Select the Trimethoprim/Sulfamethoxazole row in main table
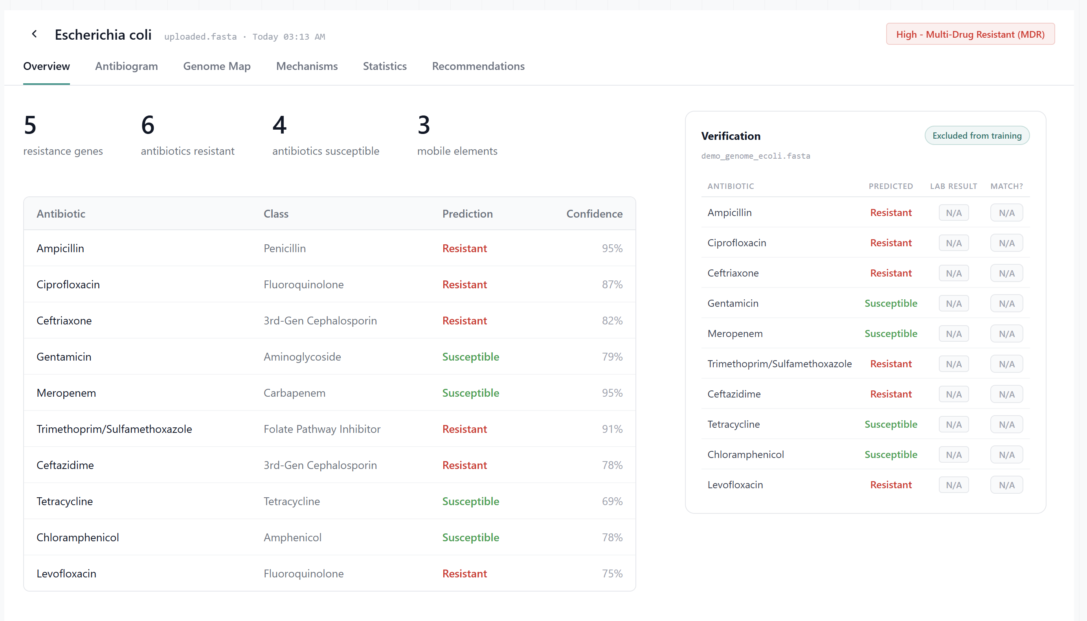The height and width of the screenshot is (621, 1087). point(329,429)
